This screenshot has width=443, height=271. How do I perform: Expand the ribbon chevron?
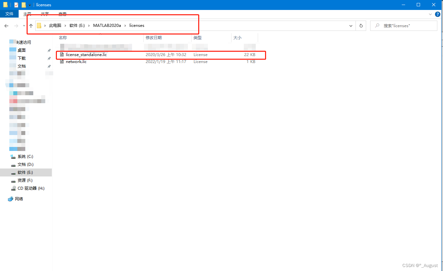[x=431, y=14]
